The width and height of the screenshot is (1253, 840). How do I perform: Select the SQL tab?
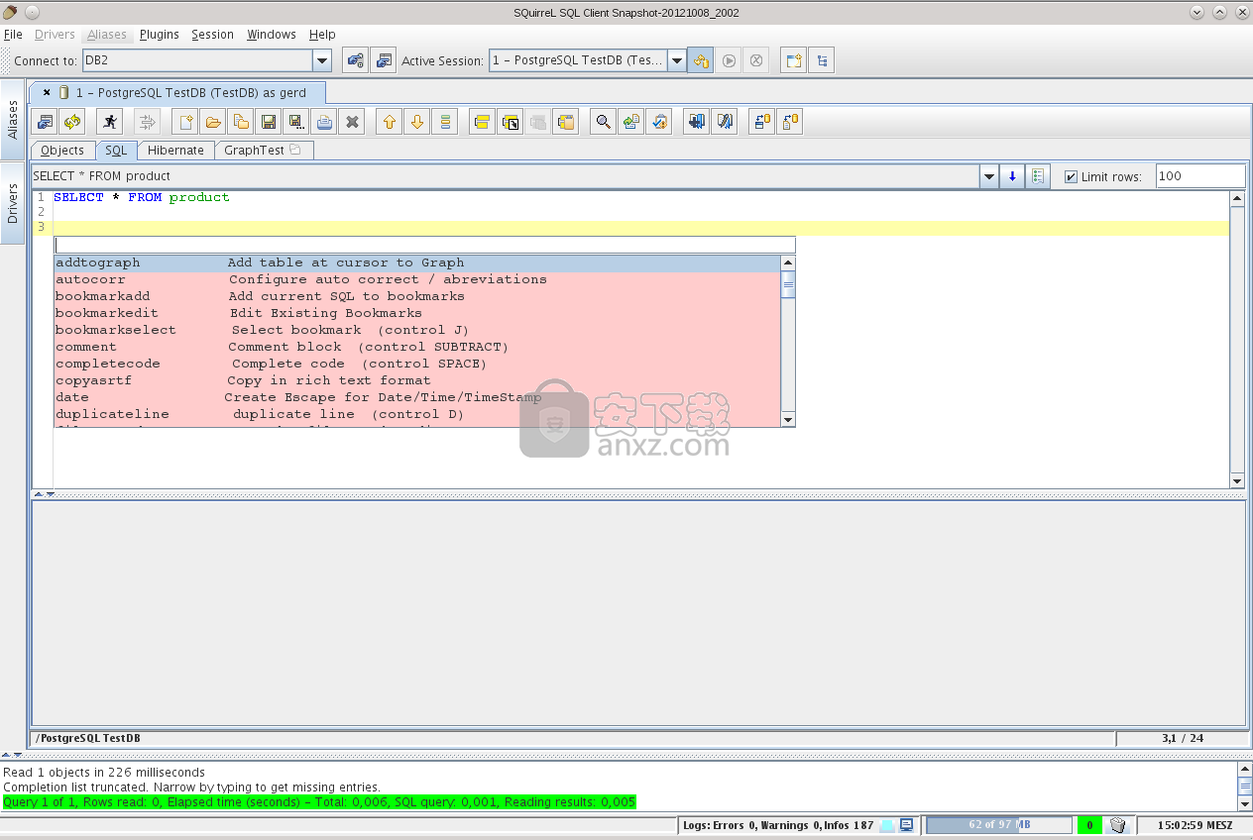(x=116, y=151)
